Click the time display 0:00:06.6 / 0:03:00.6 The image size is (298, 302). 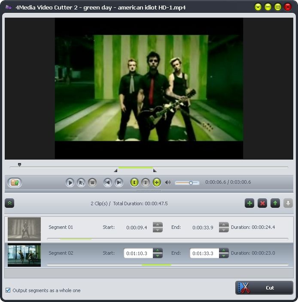pos(228,182)
